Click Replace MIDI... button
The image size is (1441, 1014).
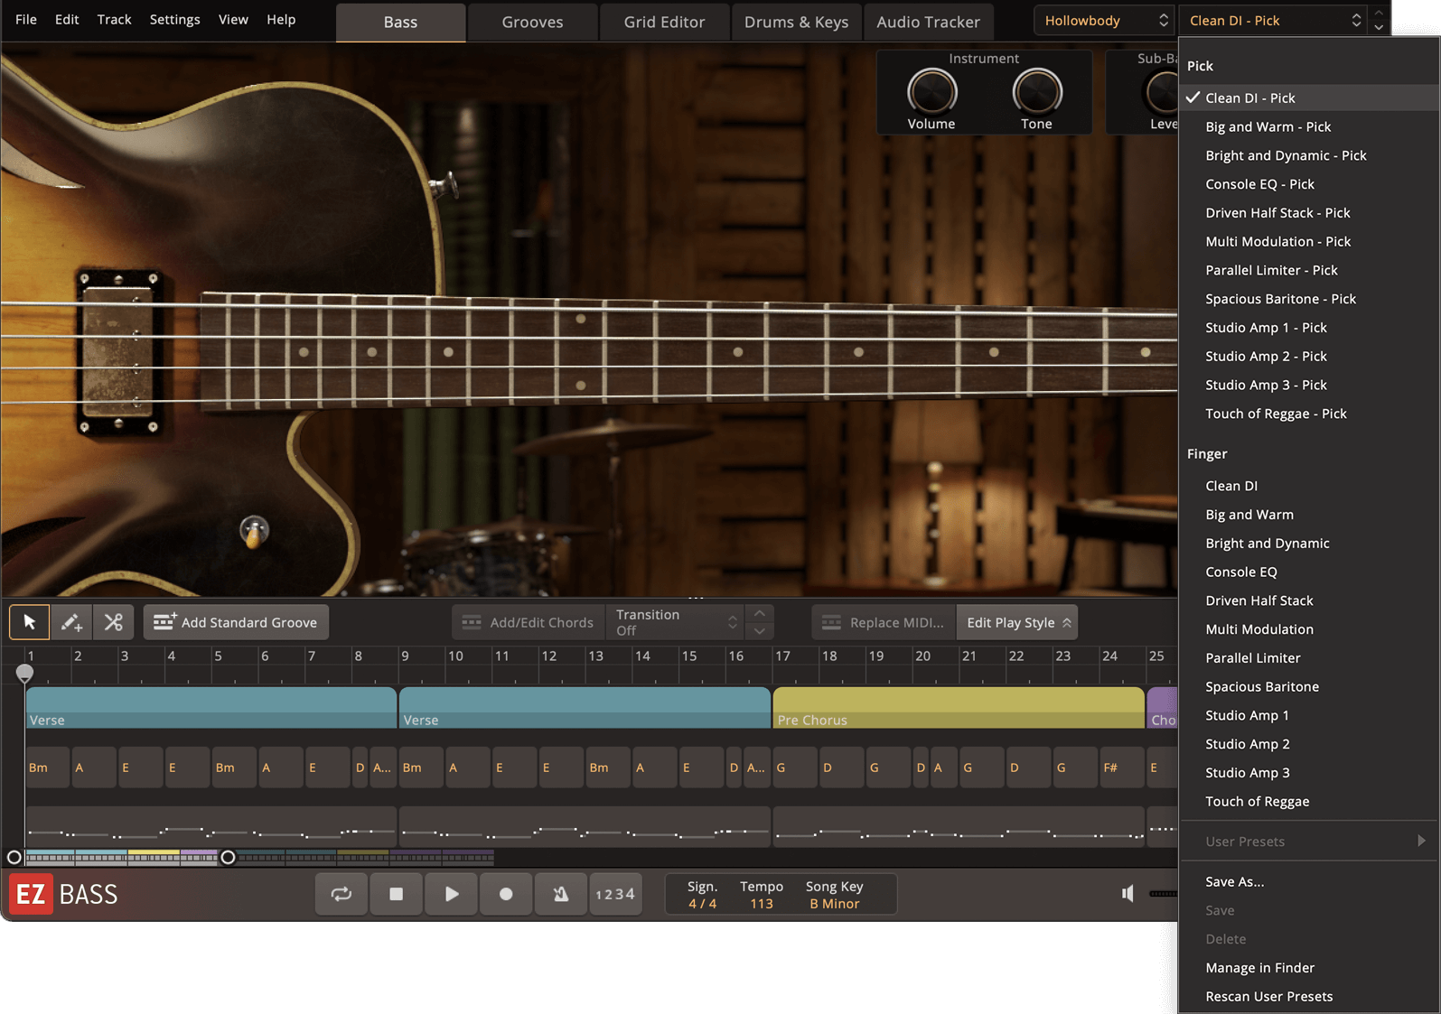tap(884, 622)
